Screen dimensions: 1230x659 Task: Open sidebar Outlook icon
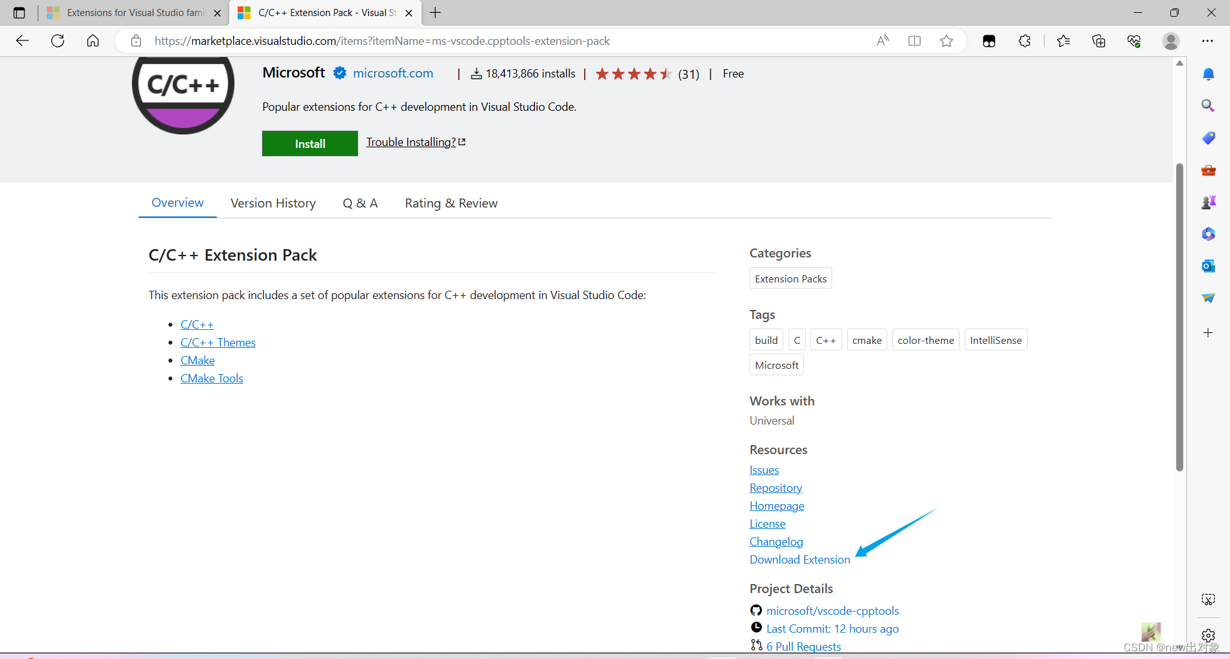[1208, 266]
